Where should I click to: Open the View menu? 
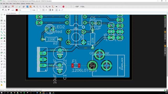coord(10,3)
